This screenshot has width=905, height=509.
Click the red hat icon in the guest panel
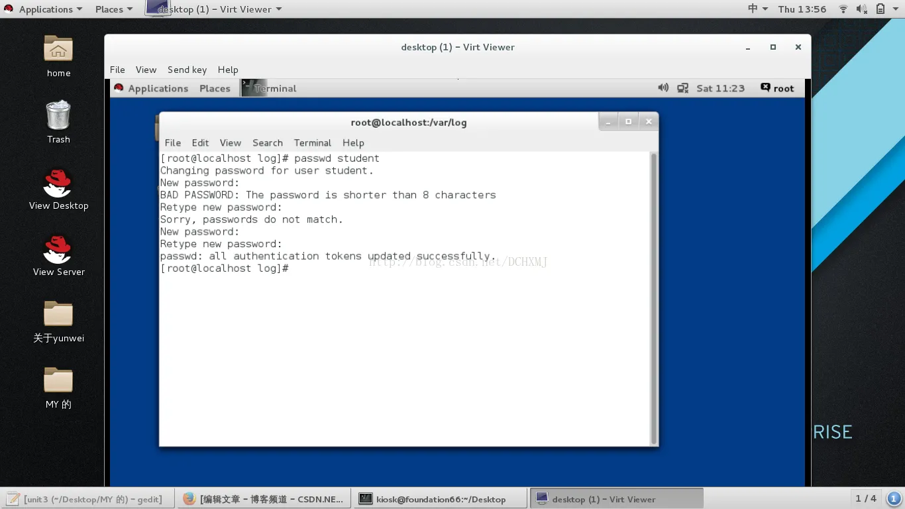click(119, 88)
